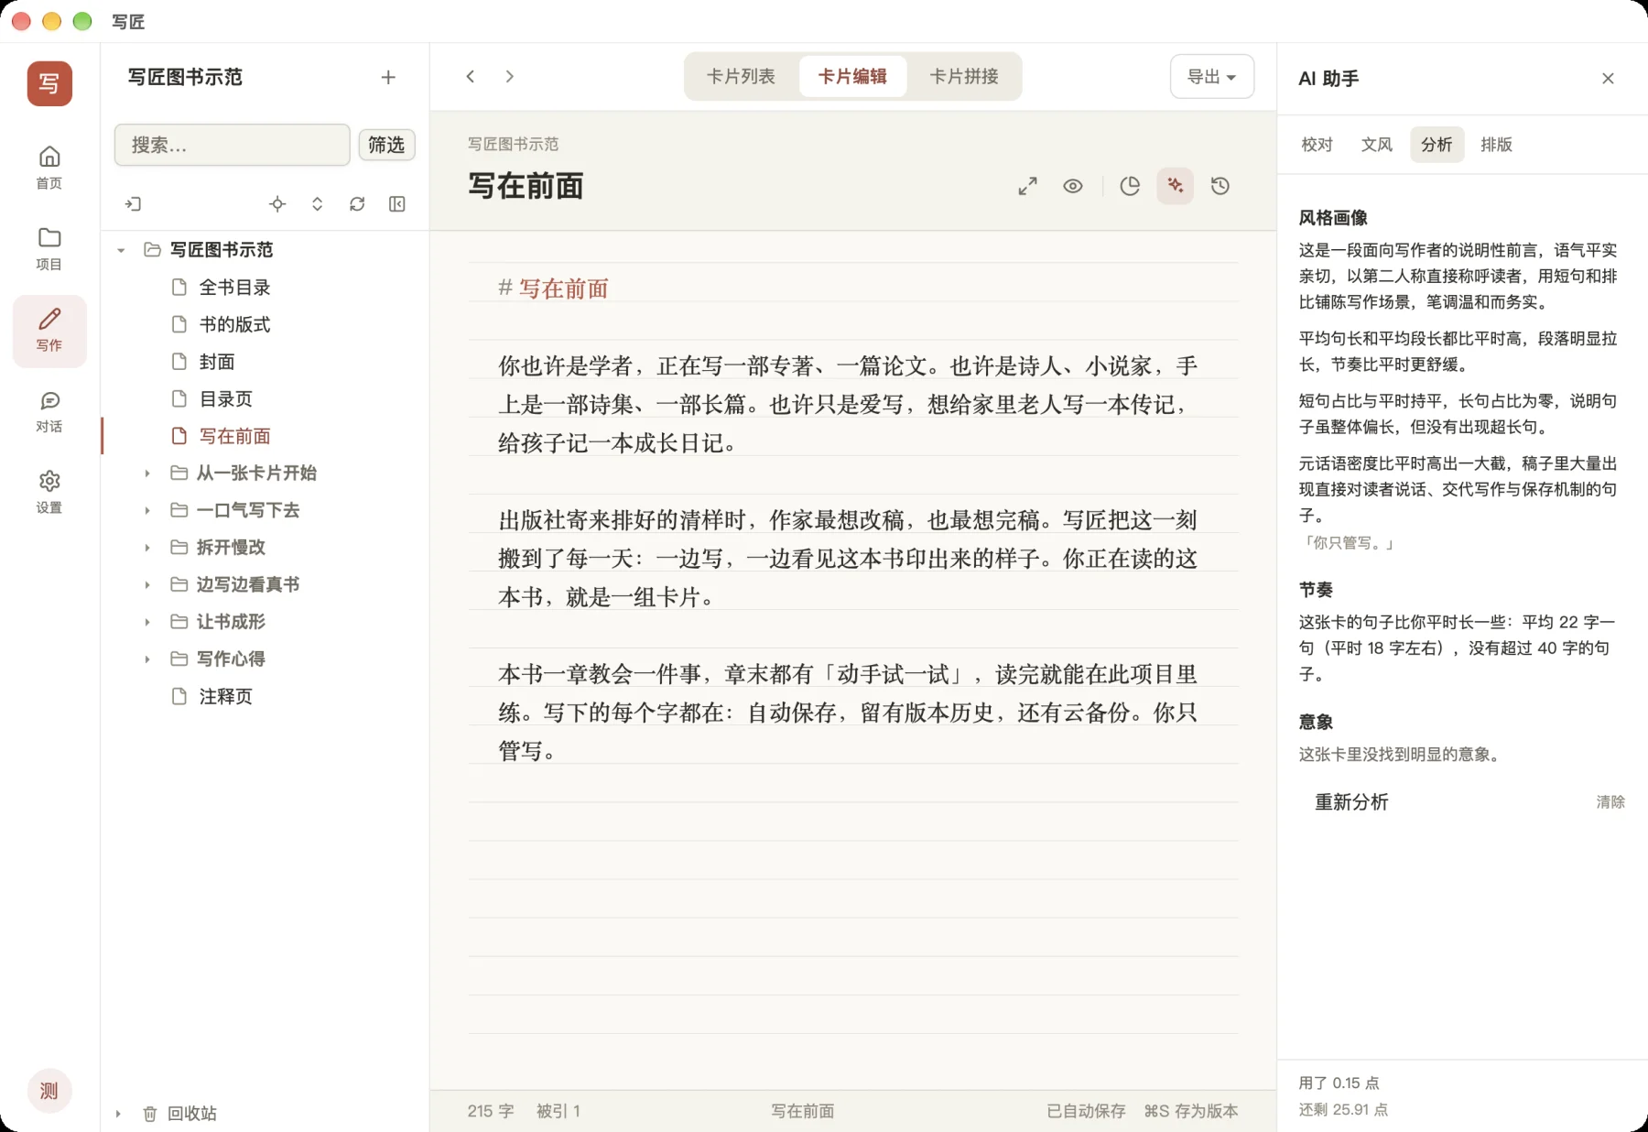The image size is (1648, 1132).
Task: Open the Home (首页) sidebar icon
Action: (x=49, y=168)
